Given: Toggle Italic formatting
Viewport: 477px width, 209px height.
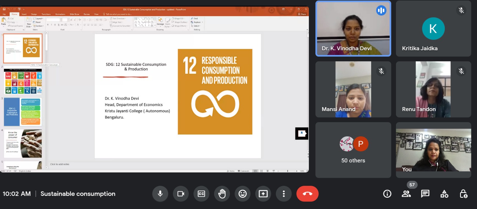Looking at the screenshot, I should (x=51, y=25).
